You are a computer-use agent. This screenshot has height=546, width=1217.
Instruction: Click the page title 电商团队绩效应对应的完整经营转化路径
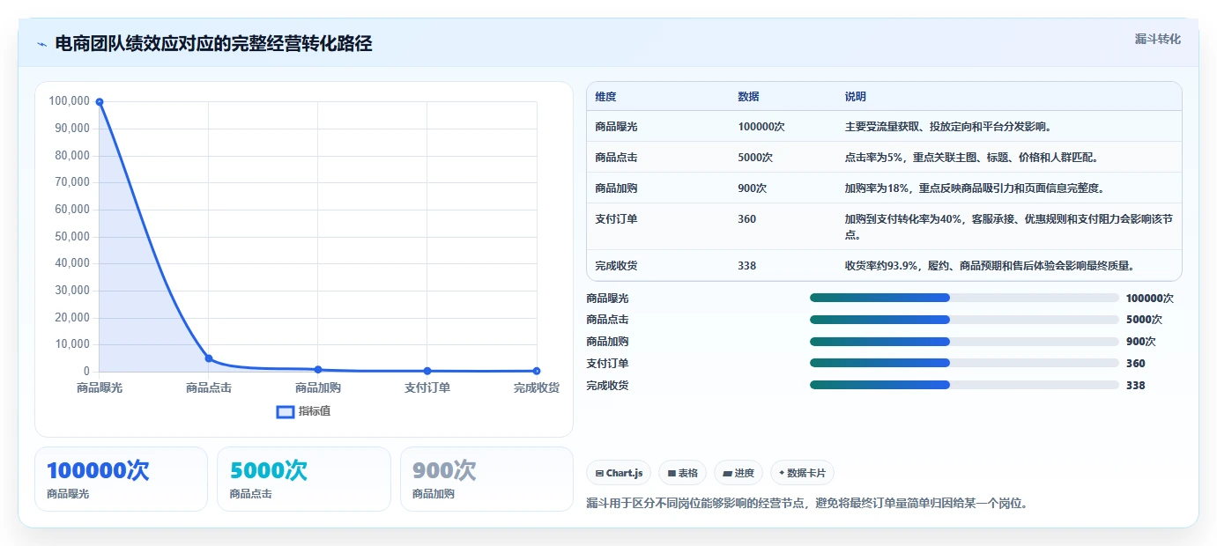click(x=213, y=44)
